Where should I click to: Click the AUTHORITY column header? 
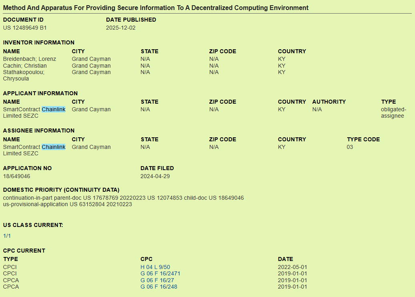tap(329, 102)
